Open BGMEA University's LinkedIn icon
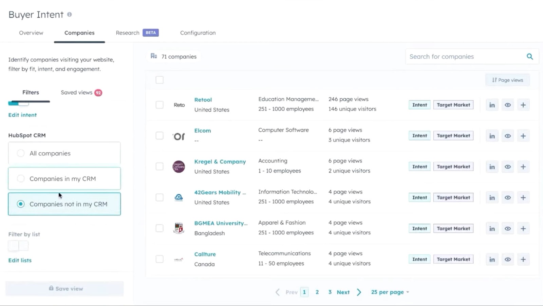The height and width of the screenshot is (306, 543). (492, 229)
